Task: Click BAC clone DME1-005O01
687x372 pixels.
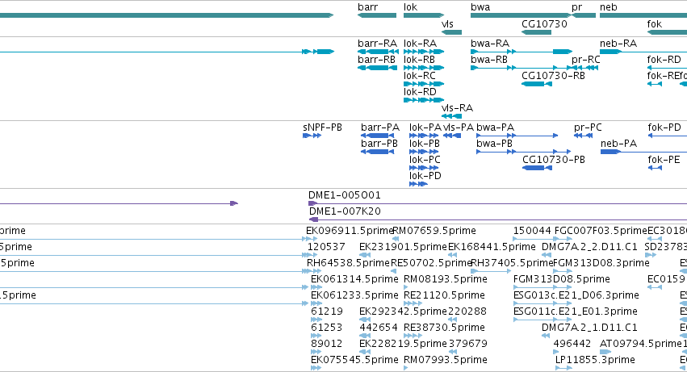Action: pos(498,203)
